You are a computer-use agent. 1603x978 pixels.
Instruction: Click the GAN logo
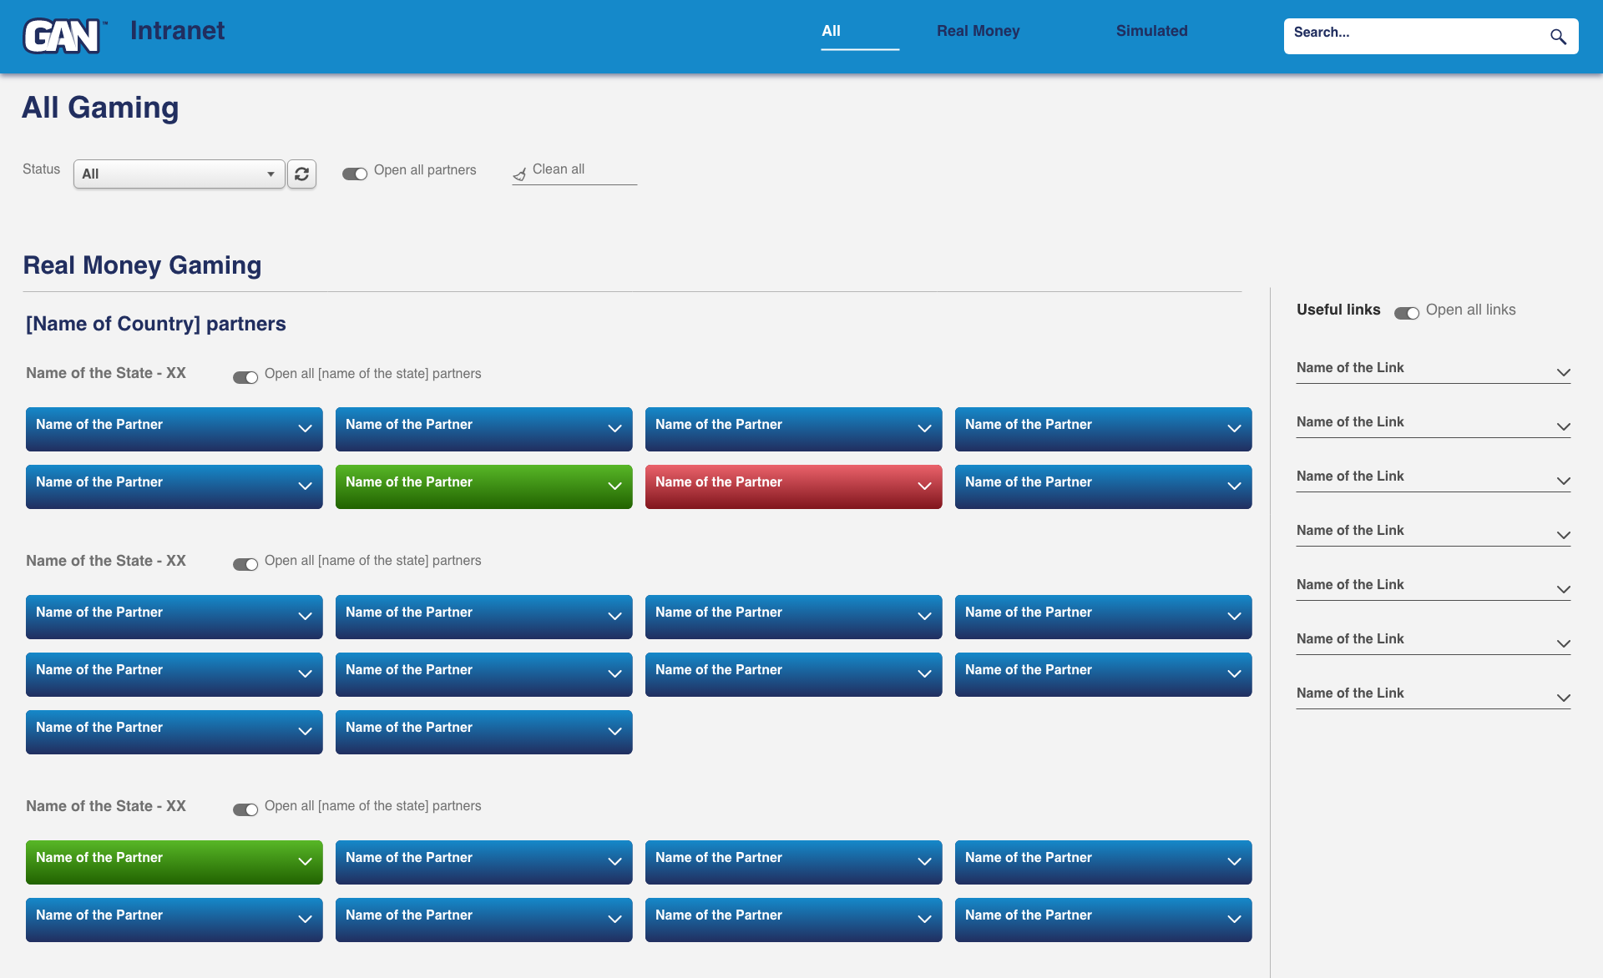[64, 36]
